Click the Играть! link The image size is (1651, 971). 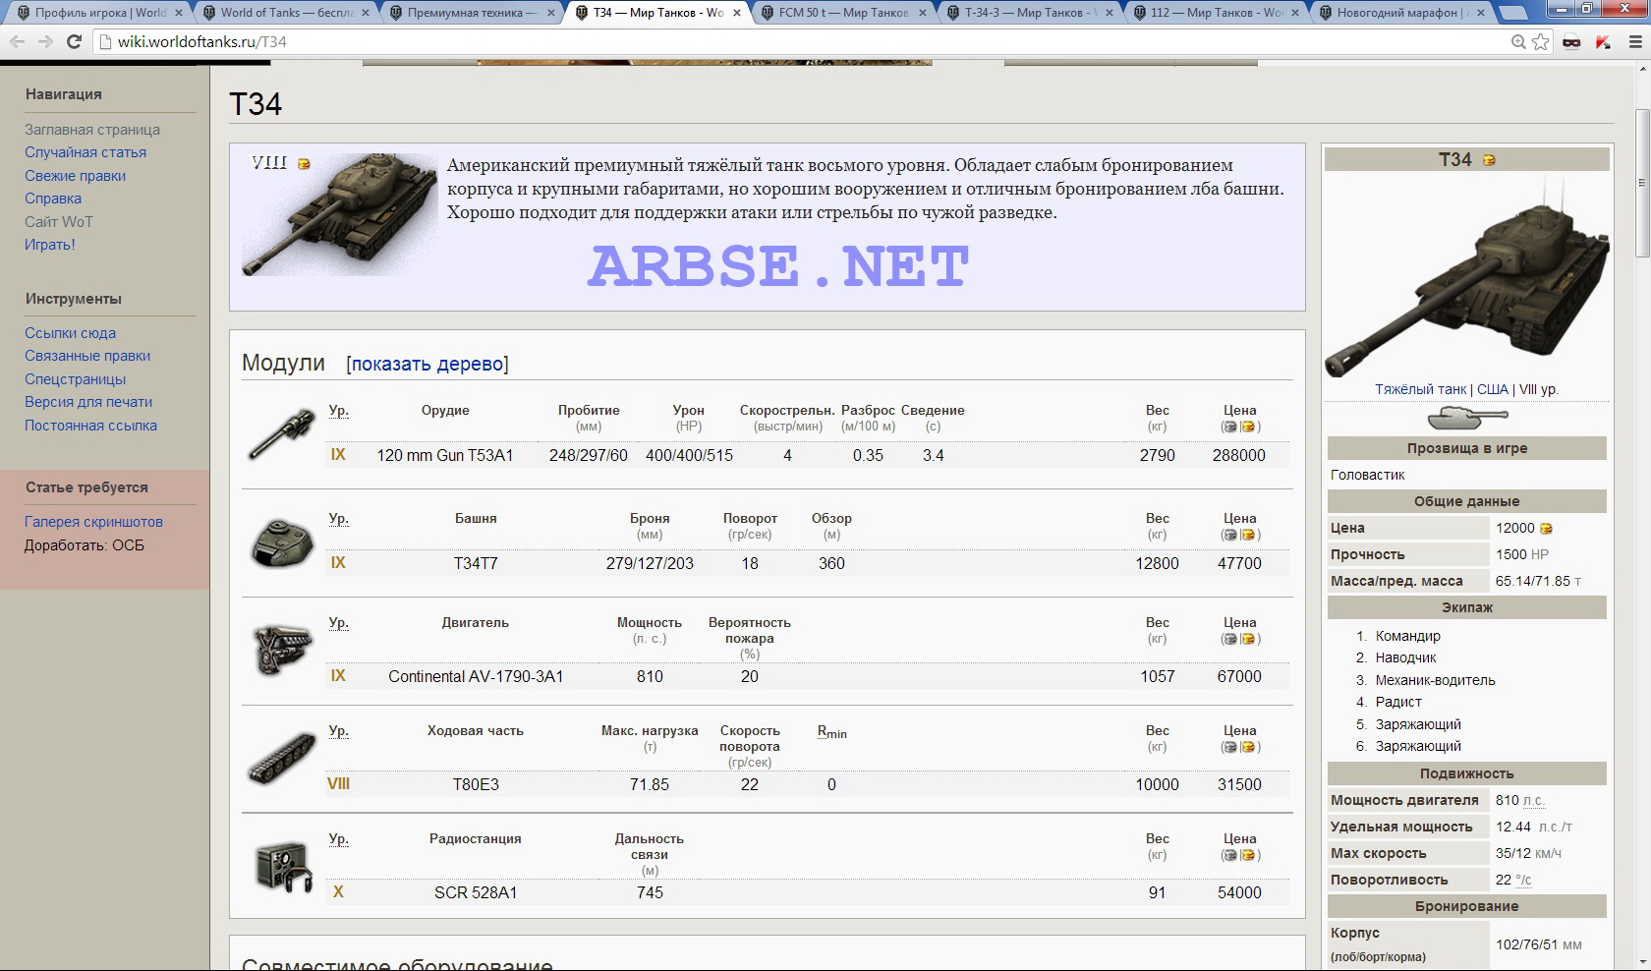pos(50,245)
